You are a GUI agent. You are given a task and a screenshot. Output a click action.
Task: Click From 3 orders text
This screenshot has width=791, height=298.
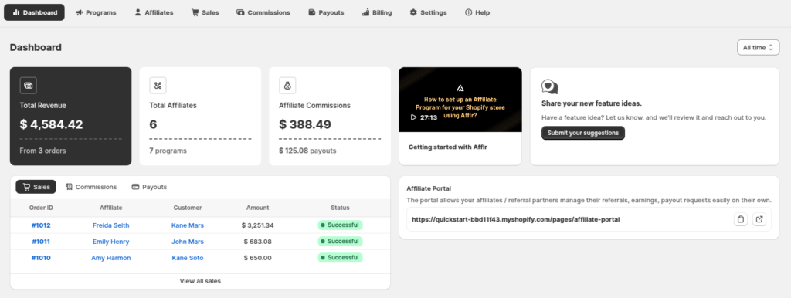43,151
